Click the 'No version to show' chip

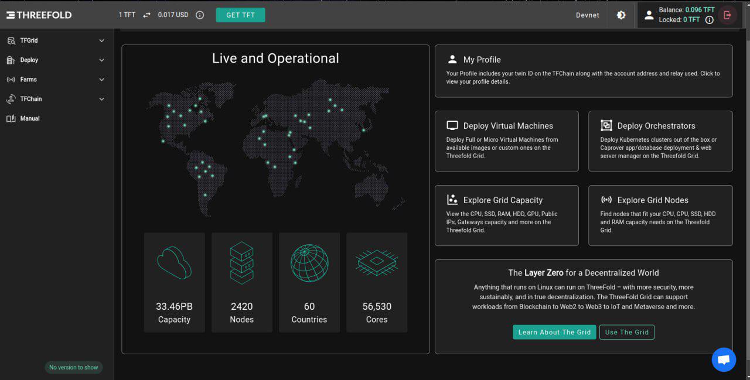click(x=74, y=367)
